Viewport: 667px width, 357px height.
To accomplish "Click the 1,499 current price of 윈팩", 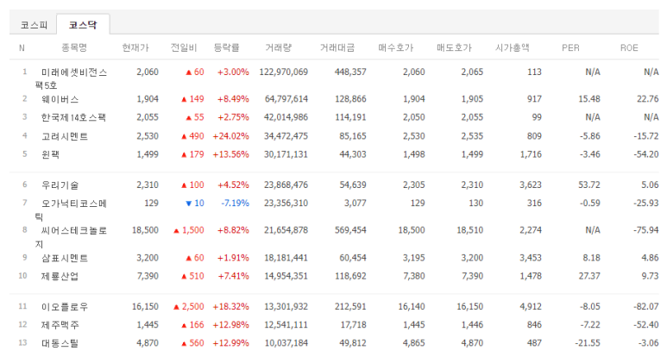I will pos(148,154).
